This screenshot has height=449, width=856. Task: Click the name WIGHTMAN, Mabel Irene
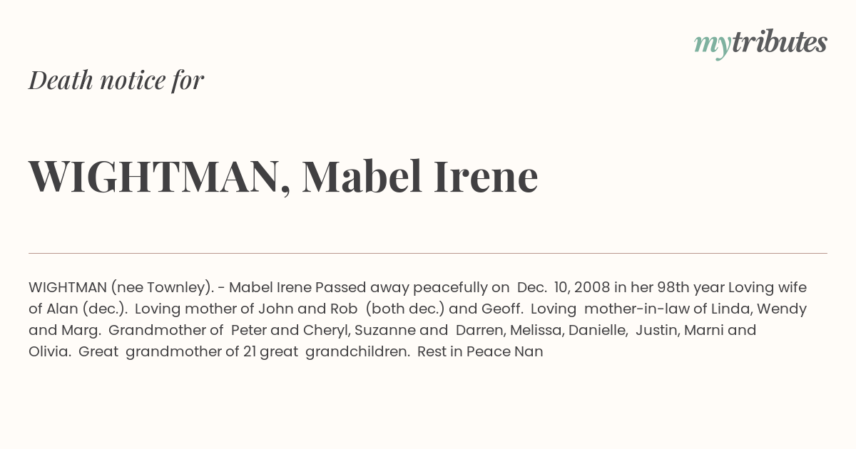pyautogui.click(x=283, y=177)
